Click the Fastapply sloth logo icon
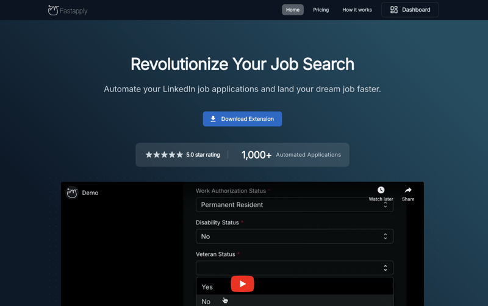 pos(53,10)
